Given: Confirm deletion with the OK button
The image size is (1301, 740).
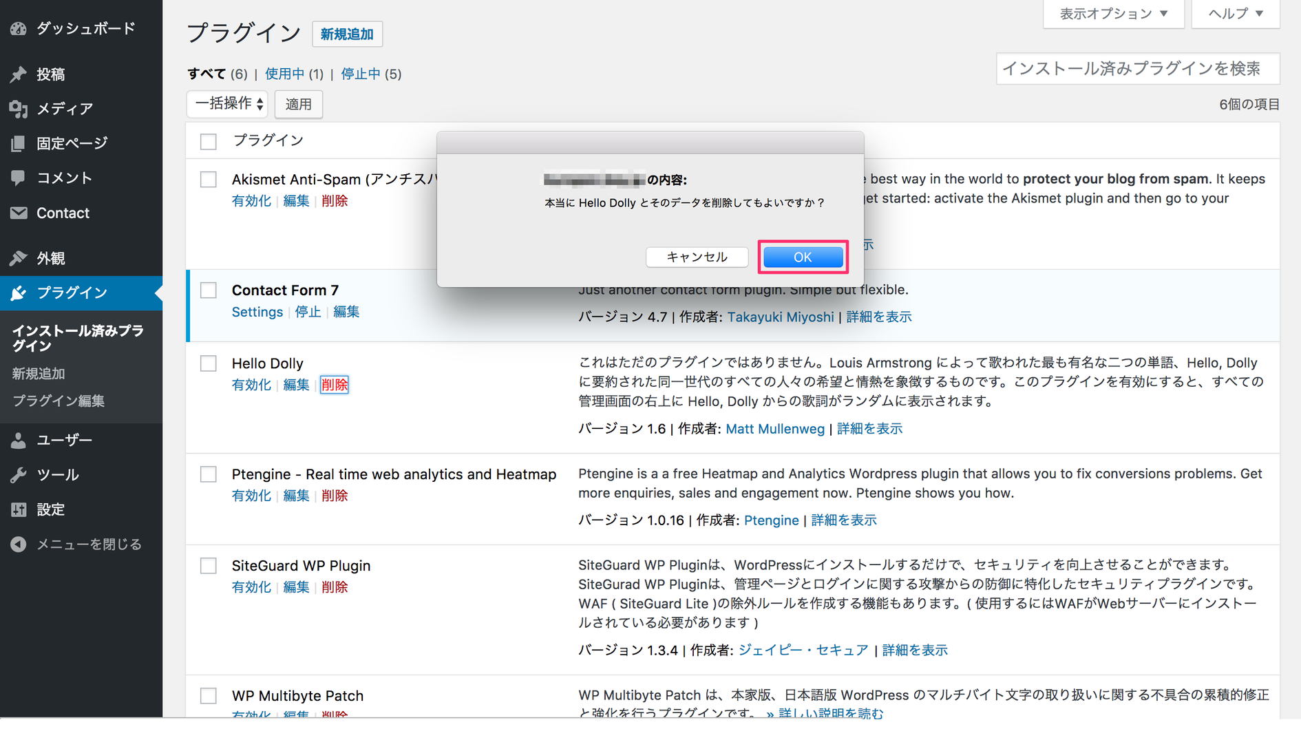Looking at the screenshot, I should 803,257.
